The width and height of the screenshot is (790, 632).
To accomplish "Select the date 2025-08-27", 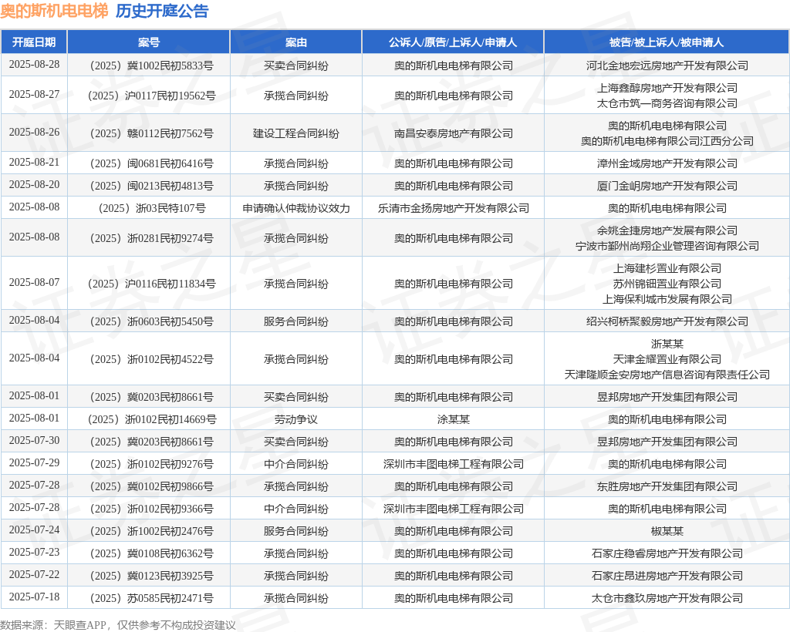I will coord(34,95).
